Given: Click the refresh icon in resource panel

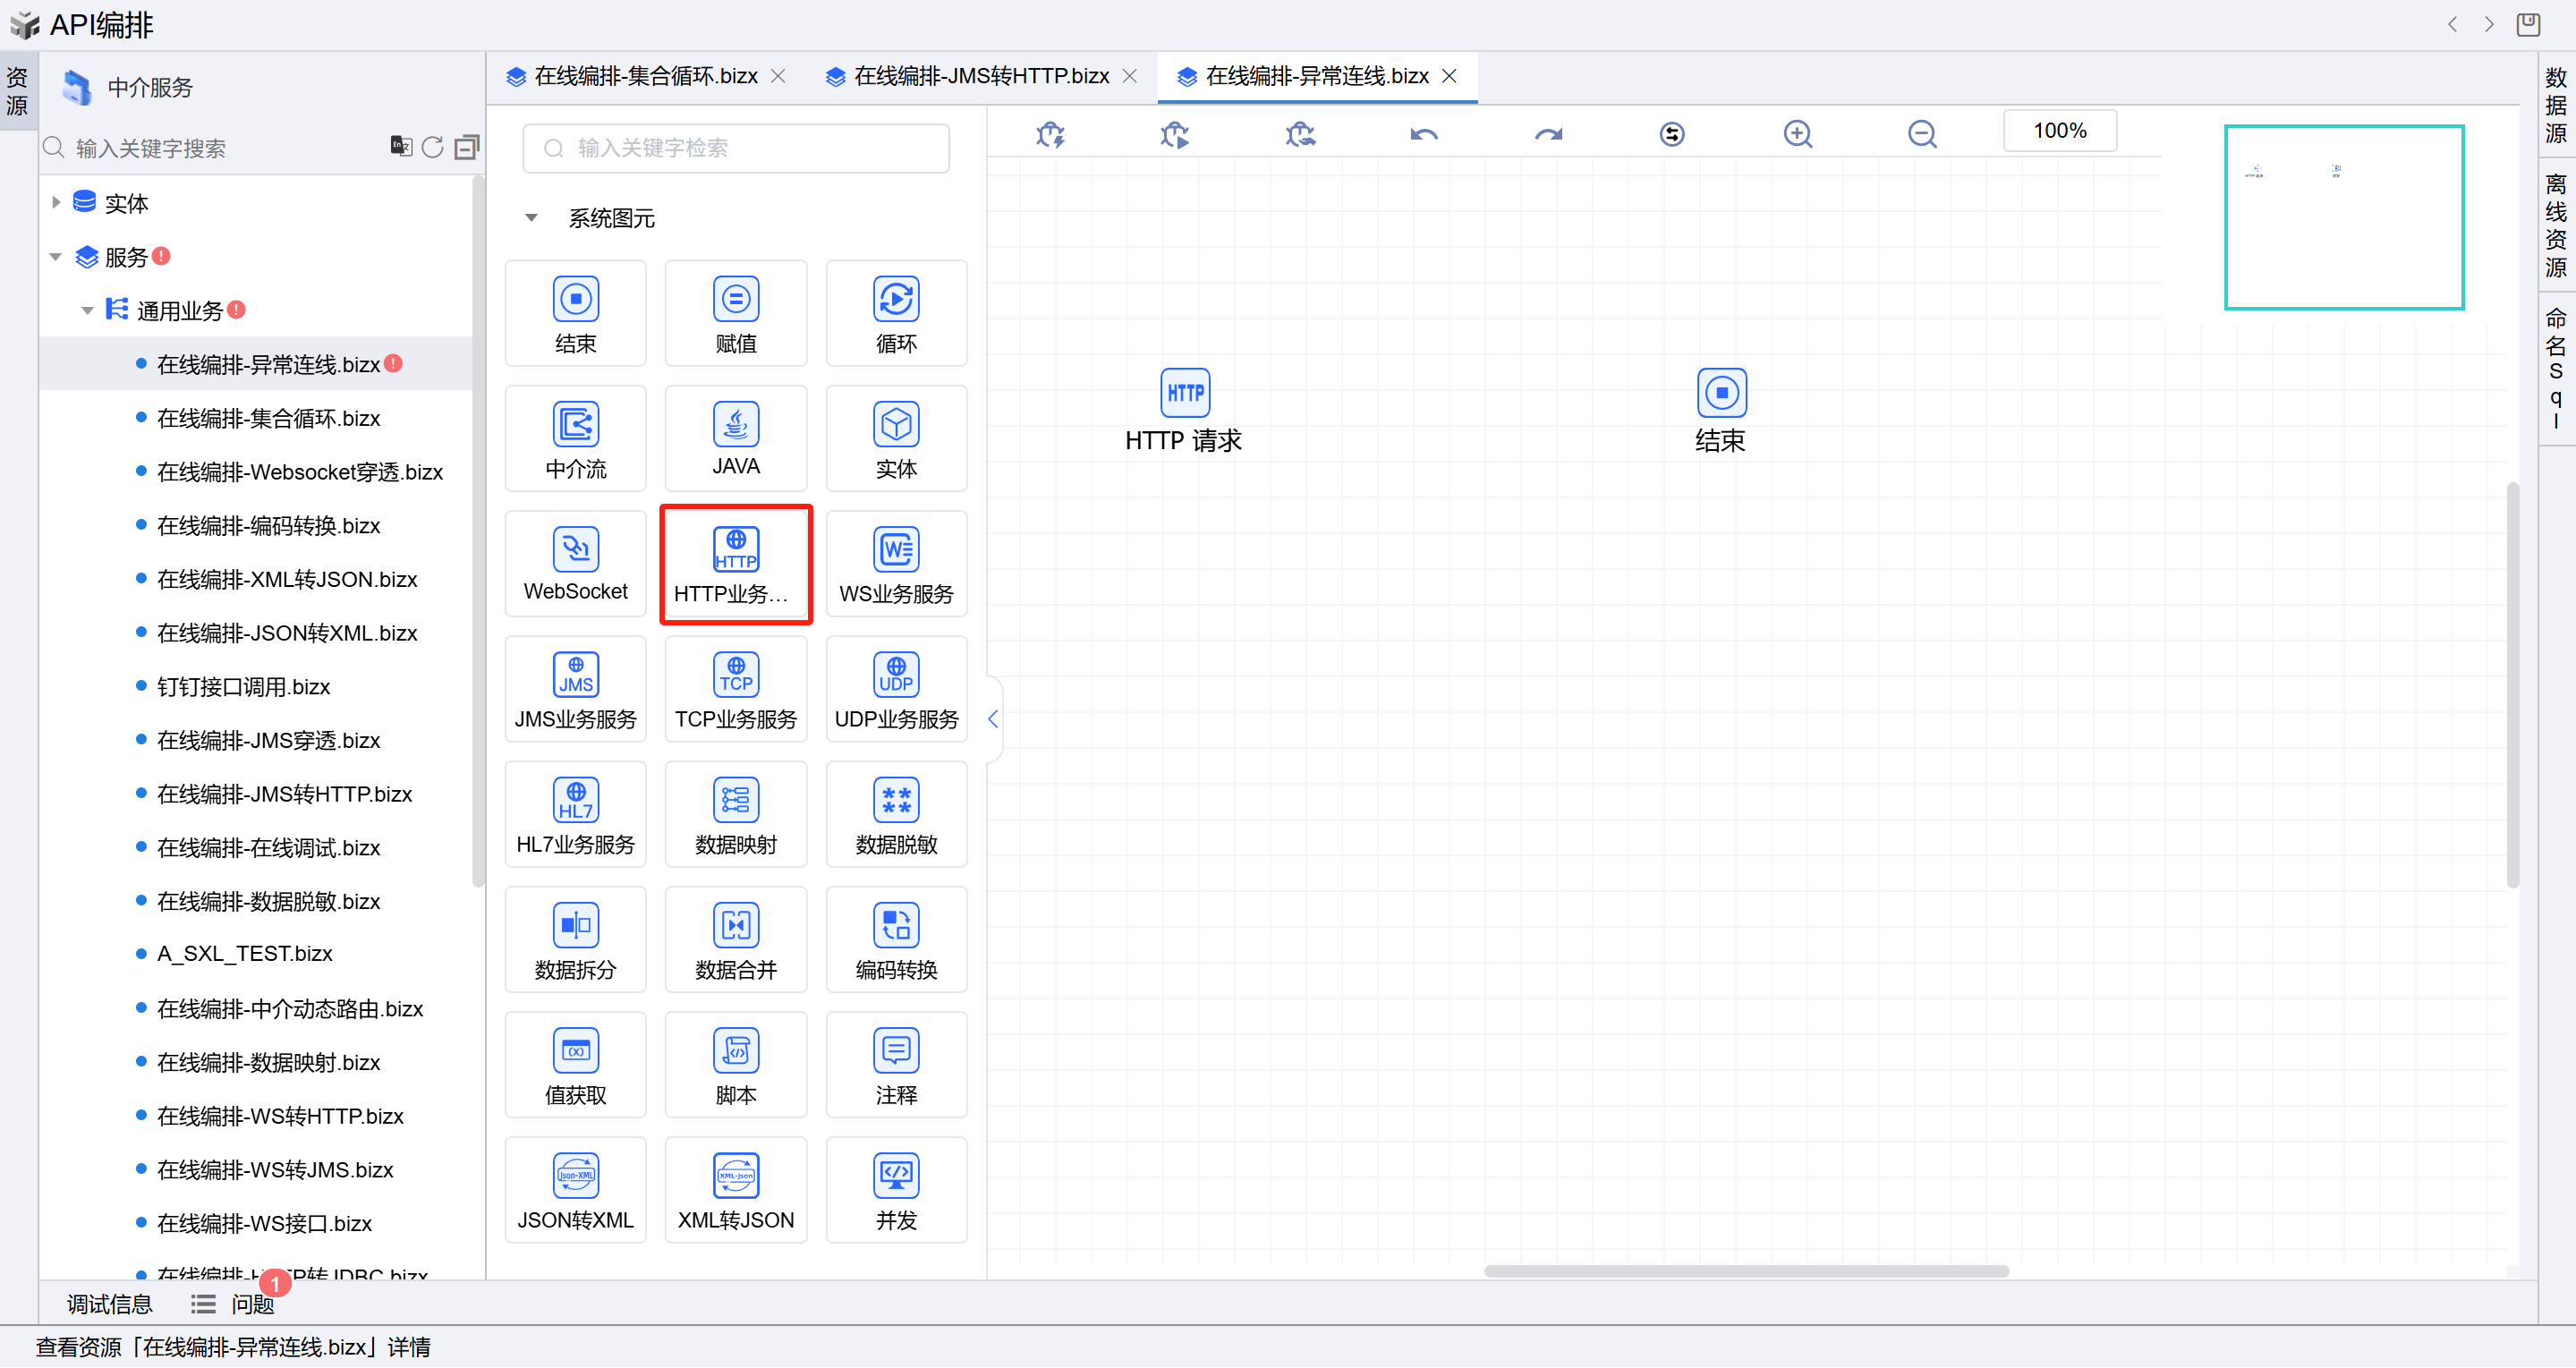Looking at the screenshot, I should click(x=432, y=147).
